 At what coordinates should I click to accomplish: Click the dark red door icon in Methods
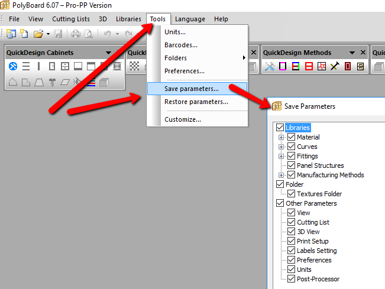[347, 66]
